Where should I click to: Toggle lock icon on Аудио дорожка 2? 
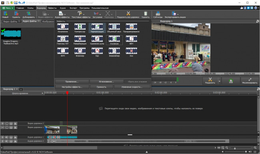coord(15,141)
